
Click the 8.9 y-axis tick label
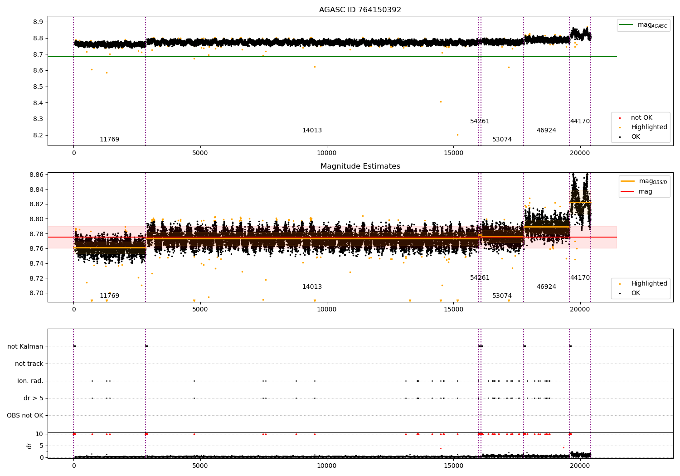point(38,22)
